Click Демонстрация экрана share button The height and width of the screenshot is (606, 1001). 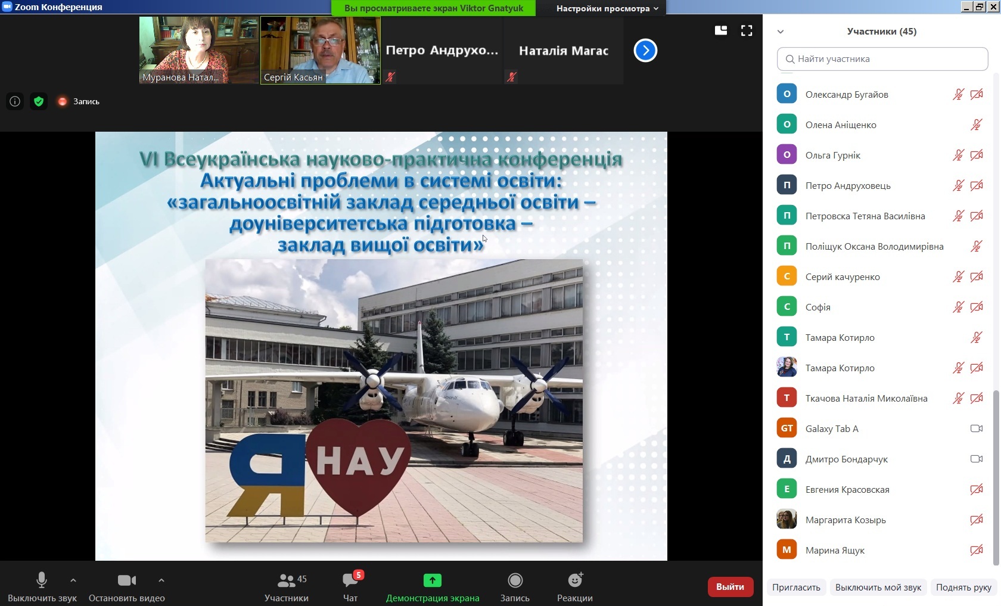[433, 586]
